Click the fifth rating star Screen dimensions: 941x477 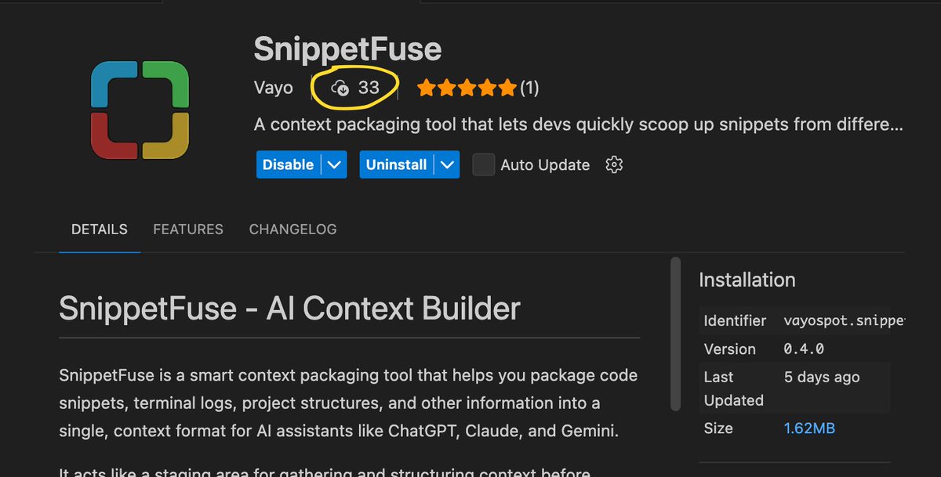coord(508,89)
